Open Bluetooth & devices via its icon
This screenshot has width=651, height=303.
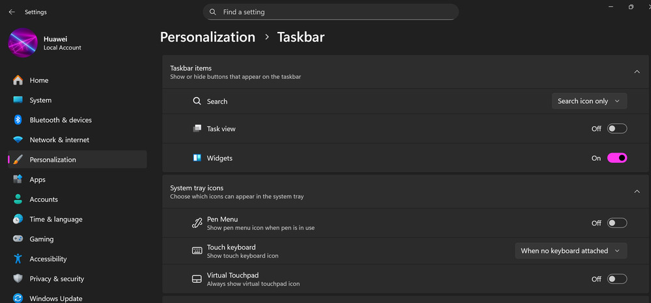pos(18,120)
